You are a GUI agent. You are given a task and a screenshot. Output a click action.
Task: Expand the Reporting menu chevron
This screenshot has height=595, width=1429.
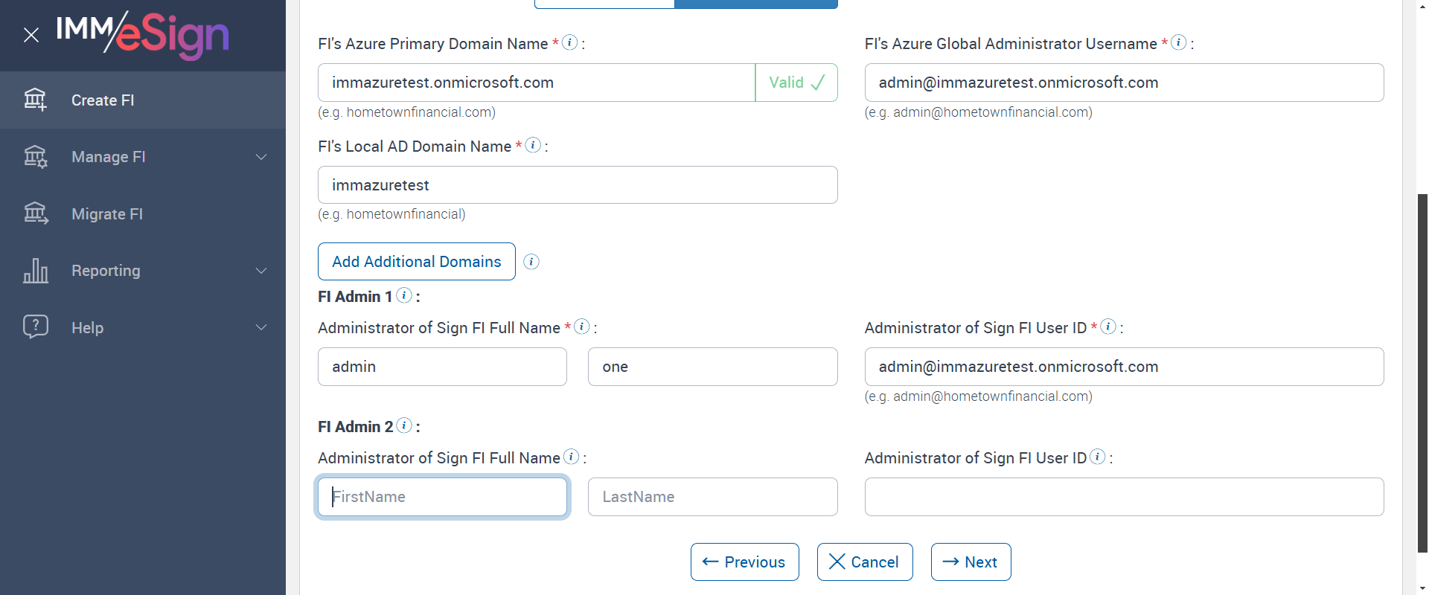coord(261,271)
